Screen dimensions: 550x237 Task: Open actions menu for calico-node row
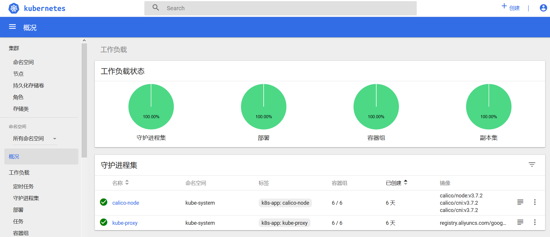coord(535,202)
